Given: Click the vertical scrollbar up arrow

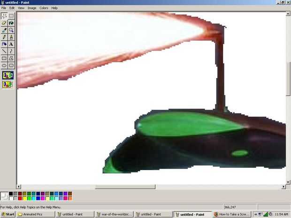Looking at the screenshot, I should (x=288, y=14).
